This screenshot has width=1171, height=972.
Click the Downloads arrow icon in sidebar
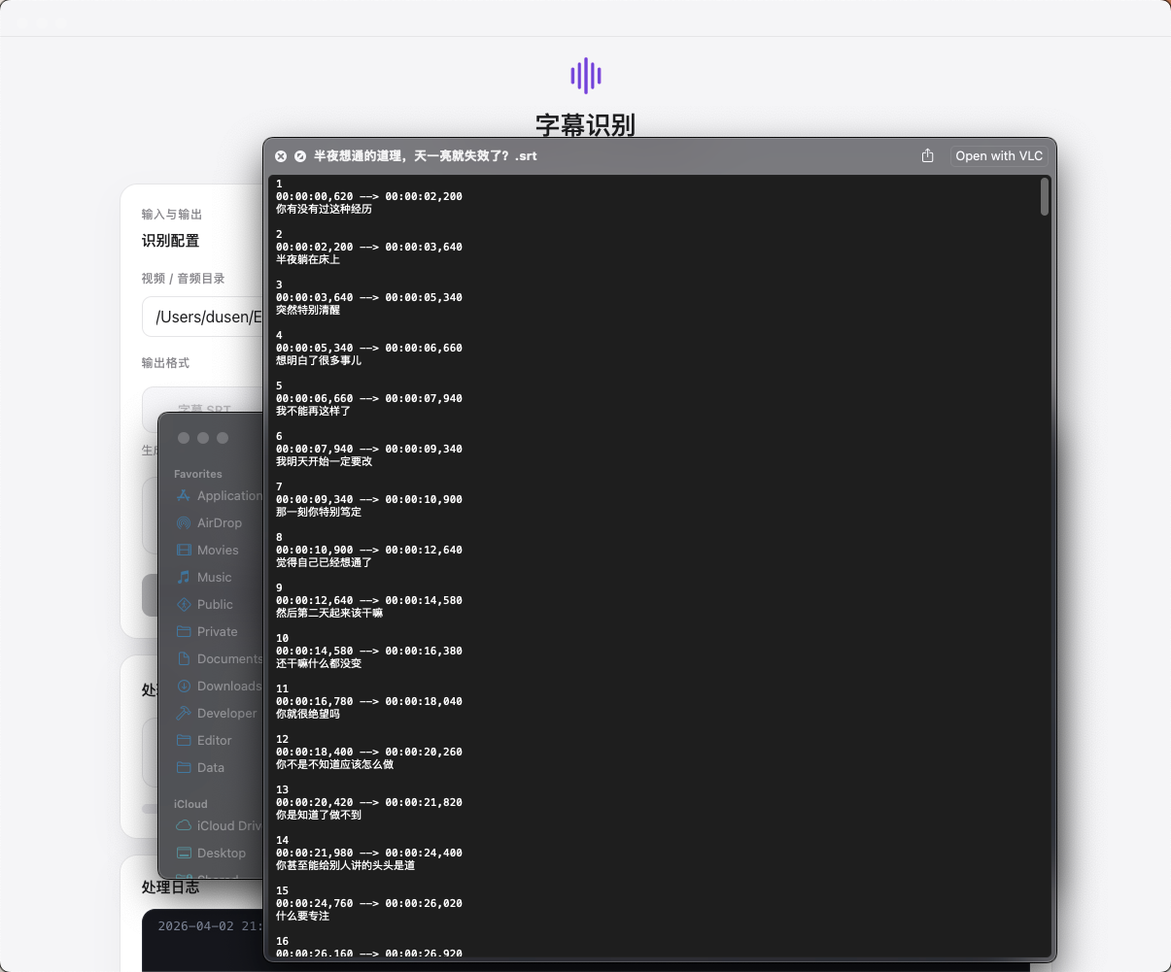[x=184, y=686]
